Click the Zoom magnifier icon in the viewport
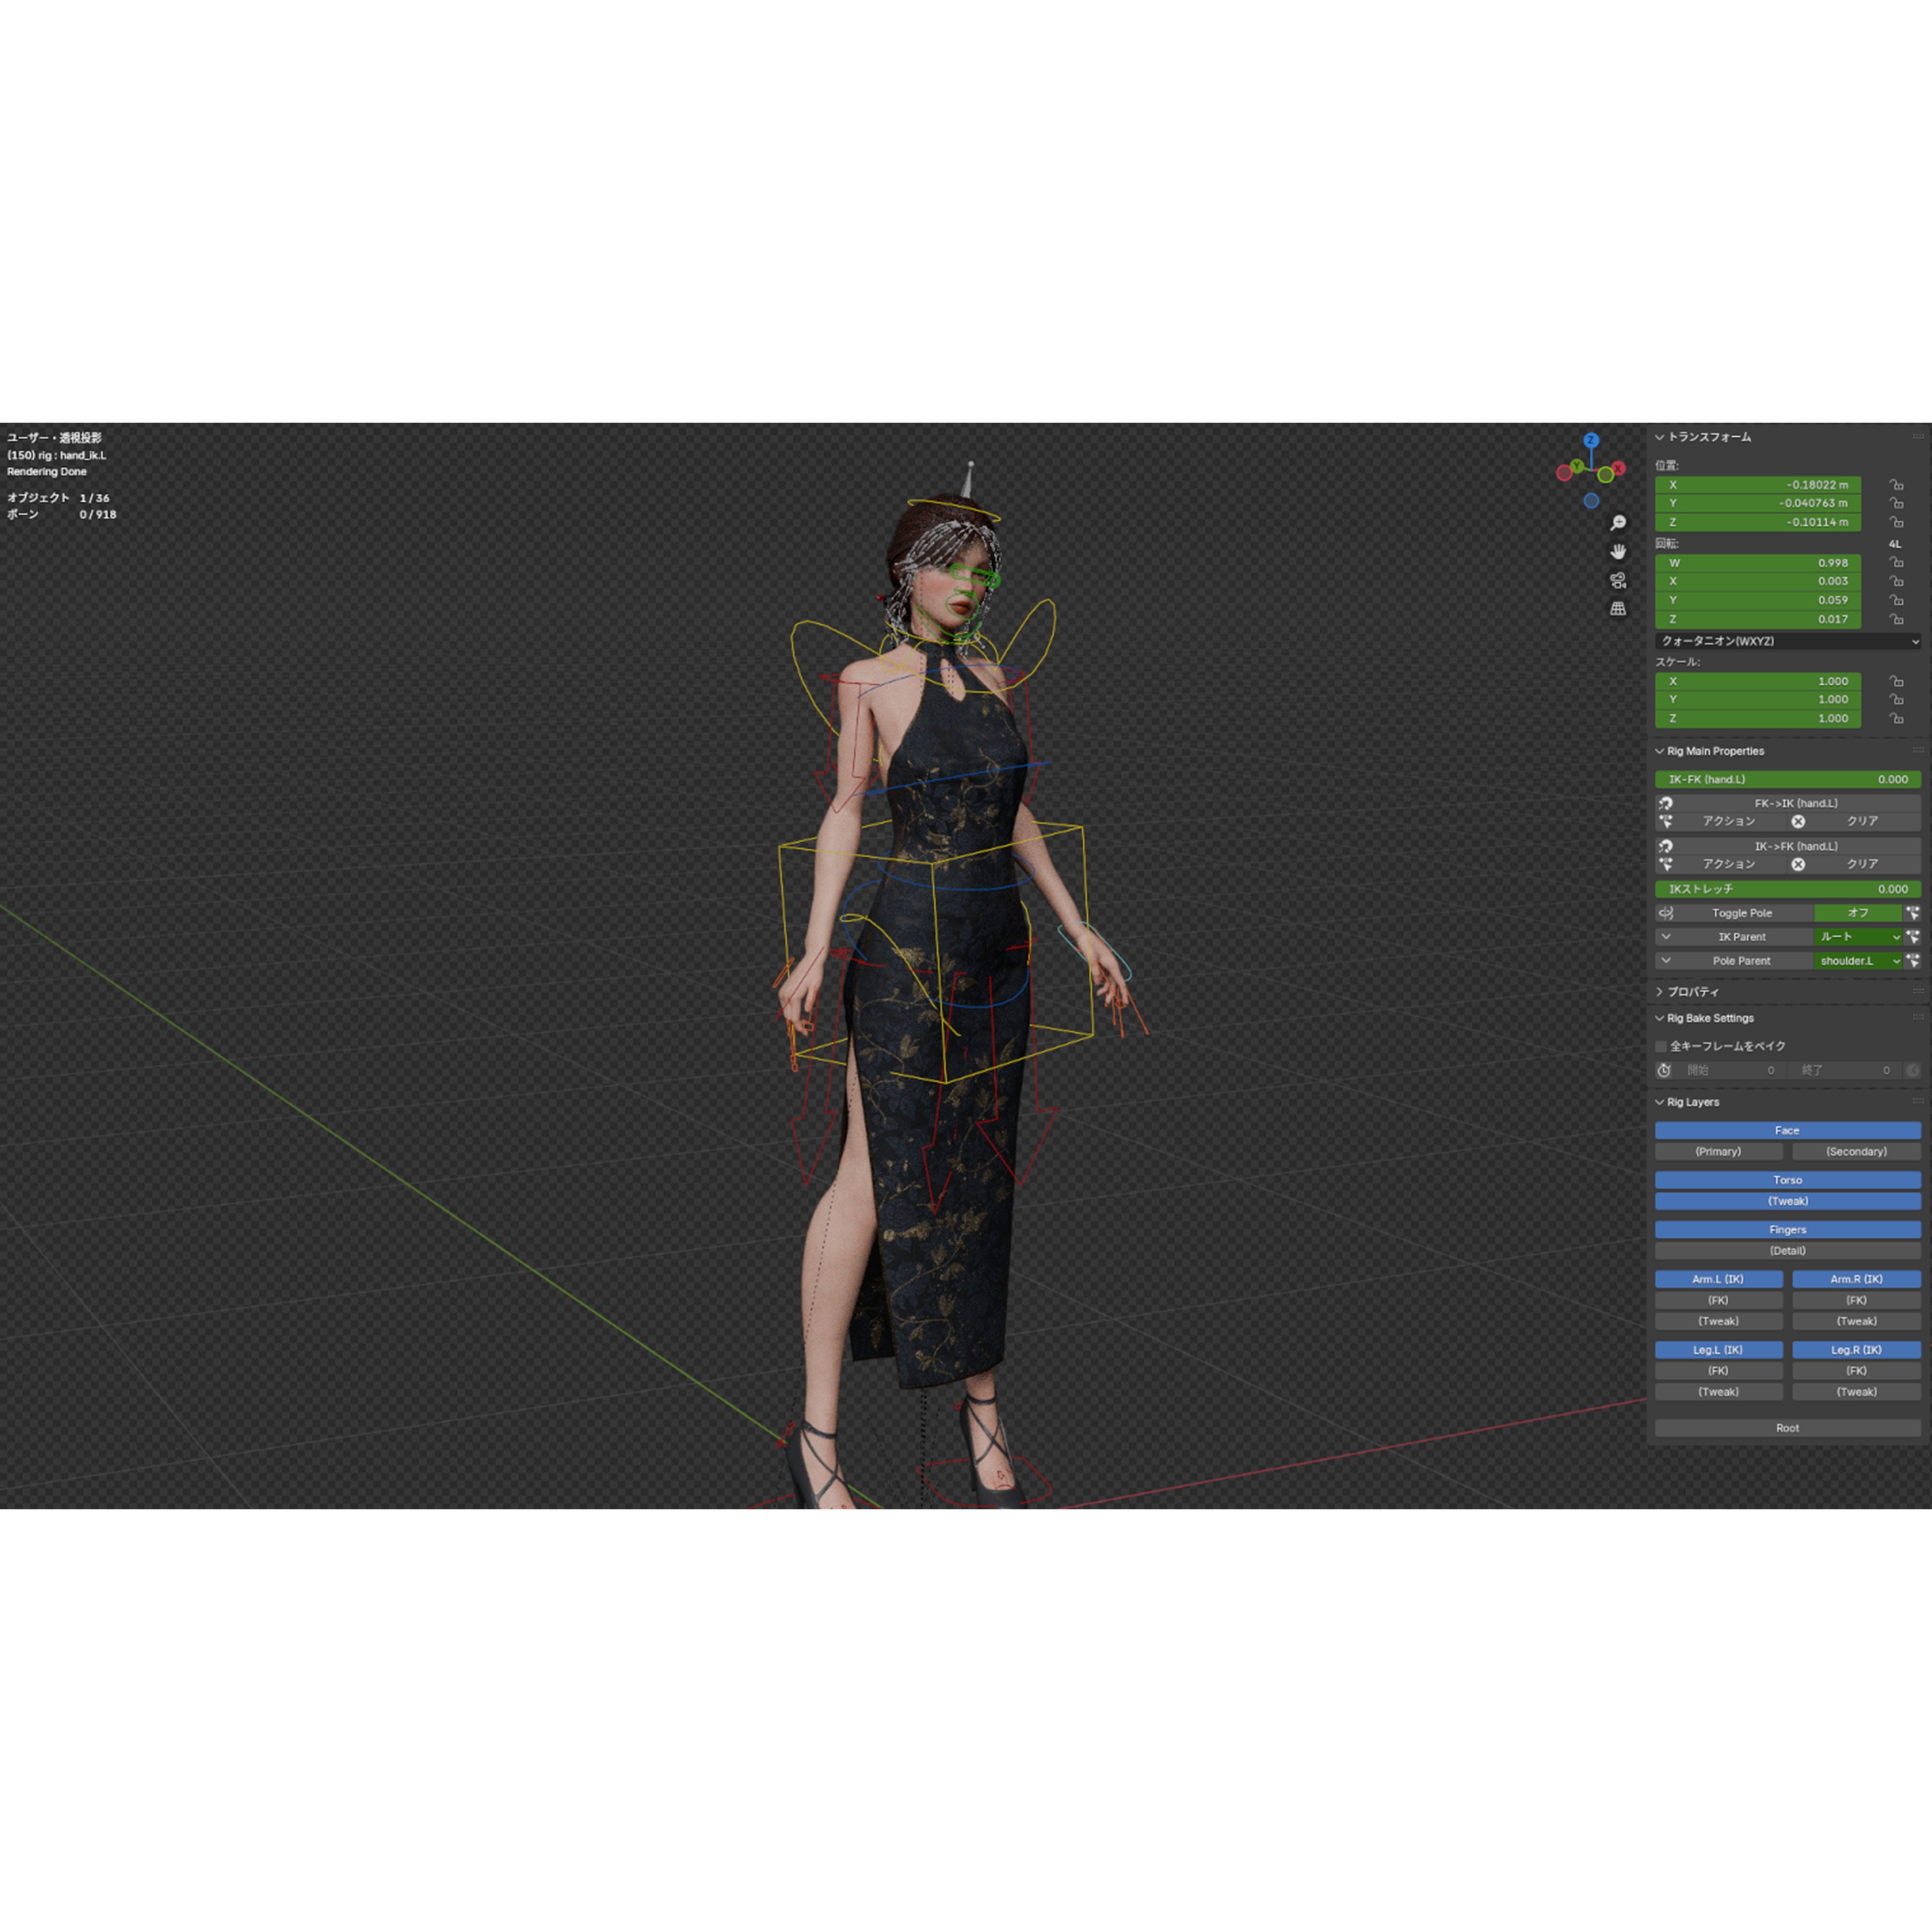 click(1619, 522)
